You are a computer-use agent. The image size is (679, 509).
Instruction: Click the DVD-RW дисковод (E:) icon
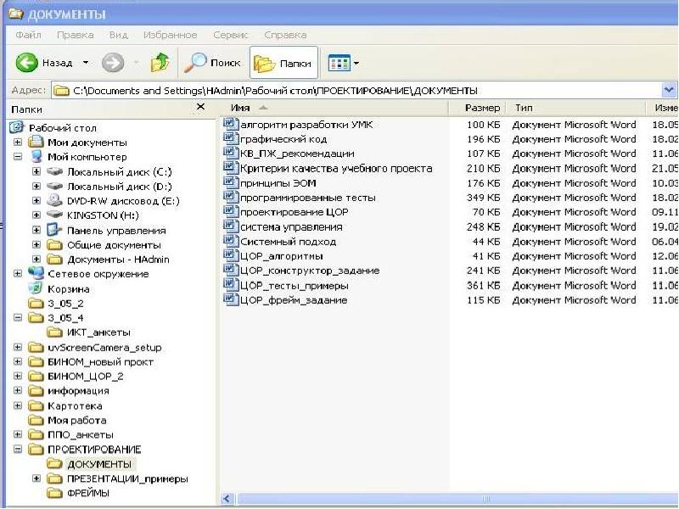(55, 200)
